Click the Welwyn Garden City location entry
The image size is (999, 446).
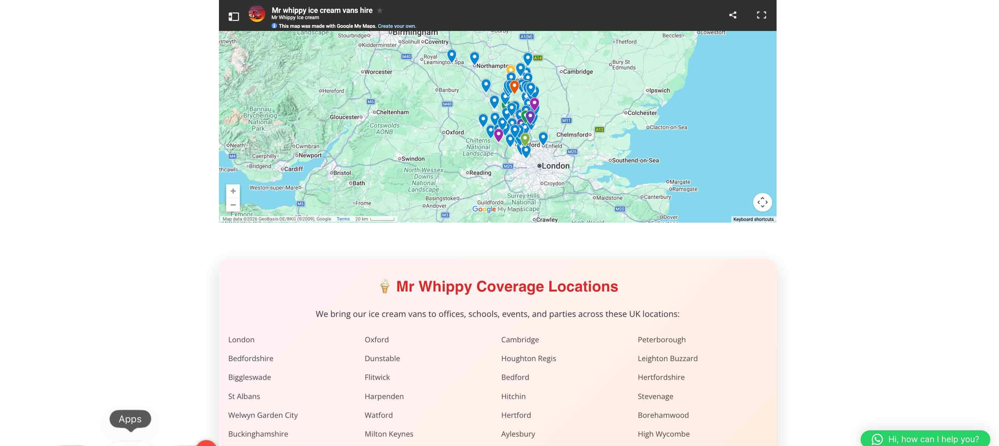[x=262, y=415]
